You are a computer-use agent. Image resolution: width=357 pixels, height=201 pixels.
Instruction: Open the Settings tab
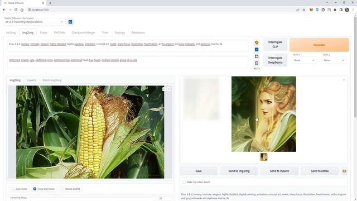(x=120, y=32)
